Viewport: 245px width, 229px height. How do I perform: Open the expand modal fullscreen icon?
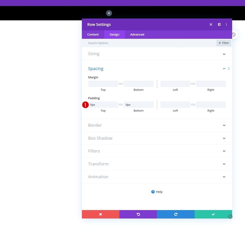[x=211, y=25]
